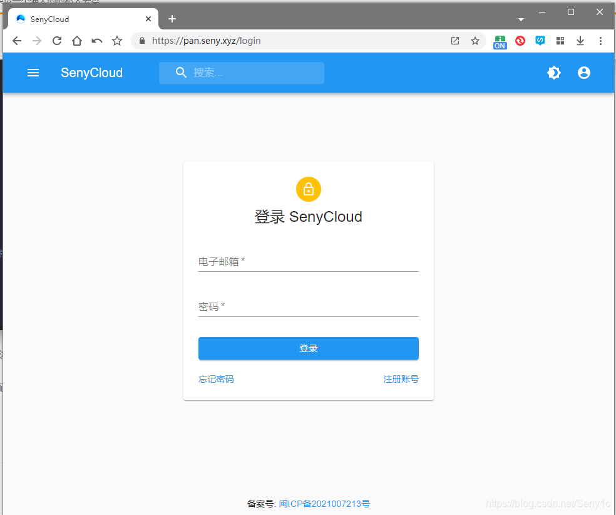Toggle dark mode using the brightness icon

pyautogui.click(x=553, y=73)
